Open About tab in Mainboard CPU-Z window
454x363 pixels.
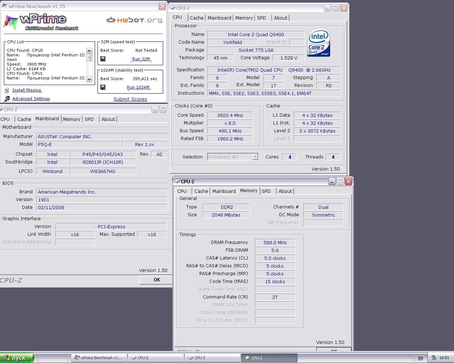108,119
